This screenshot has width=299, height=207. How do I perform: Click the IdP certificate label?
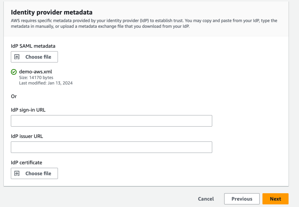click(26, 163)
